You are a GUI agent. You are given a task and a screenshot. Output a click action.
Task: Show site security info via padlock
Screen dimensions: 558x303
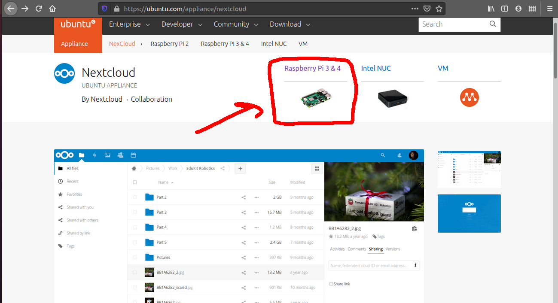[x=116, y=9]
